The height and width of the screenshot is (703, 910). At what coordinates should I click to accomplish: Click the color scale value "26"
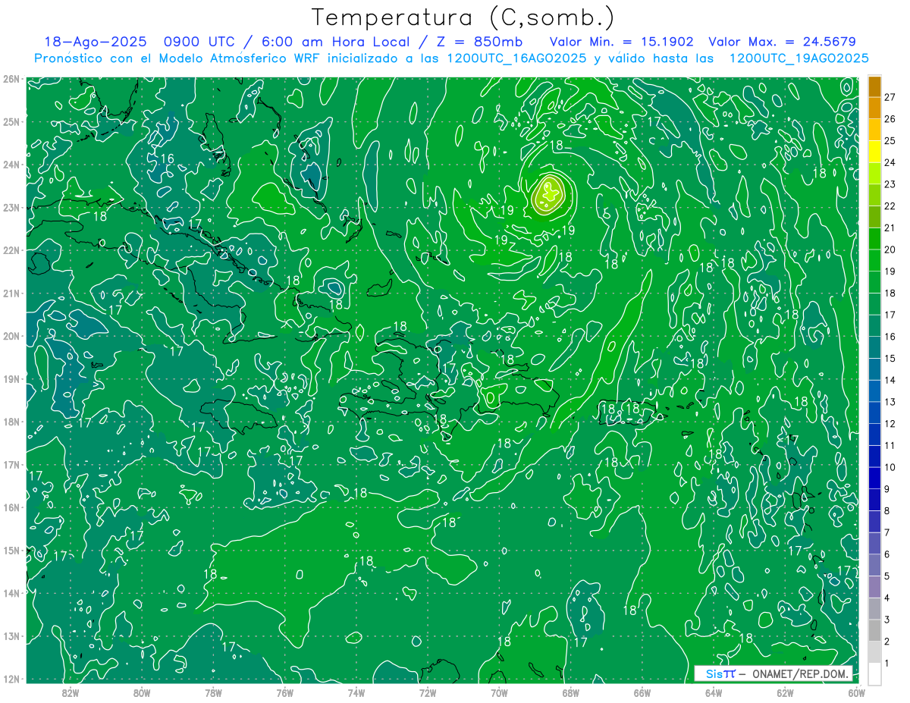pyautogui.click(x=890, y=119)
